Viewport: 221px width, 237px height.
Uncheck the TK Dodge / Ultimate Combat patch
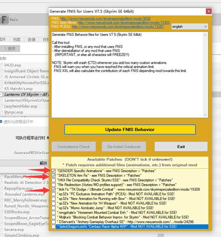click(x=53, y=190)
